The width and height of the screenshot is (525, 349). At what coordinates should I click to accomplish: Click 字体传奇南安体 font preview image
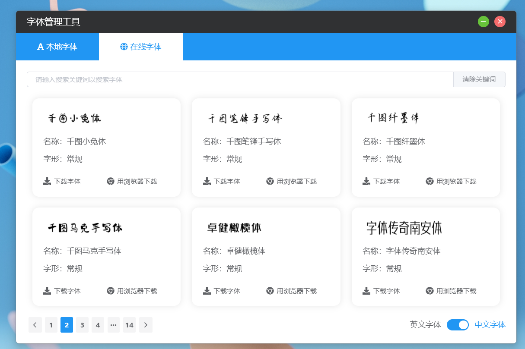pyautogui.click(x=404, y=228)
